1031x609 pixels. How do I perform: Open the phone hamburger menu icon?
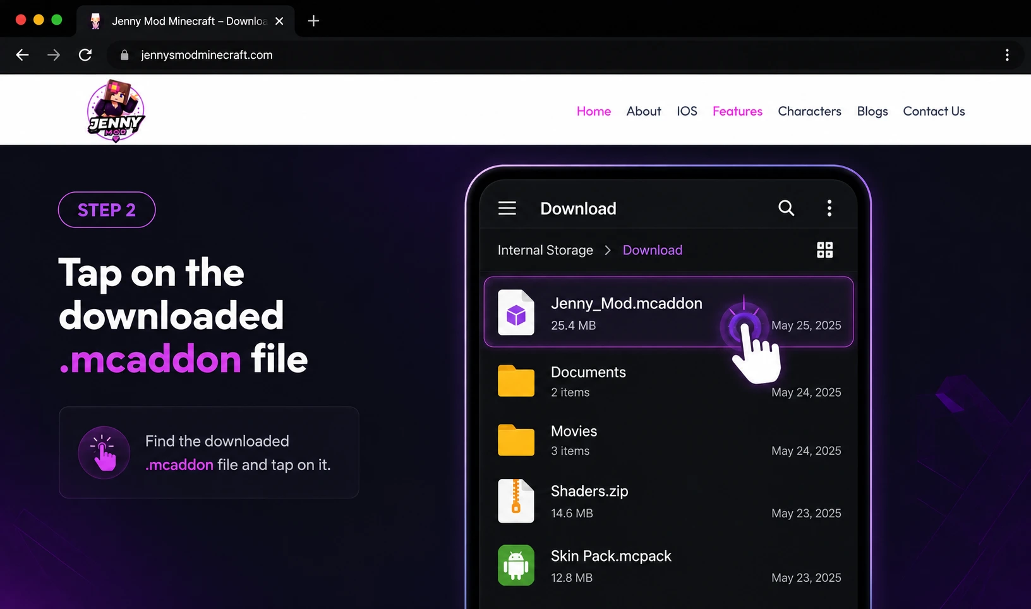click(507, 208)
